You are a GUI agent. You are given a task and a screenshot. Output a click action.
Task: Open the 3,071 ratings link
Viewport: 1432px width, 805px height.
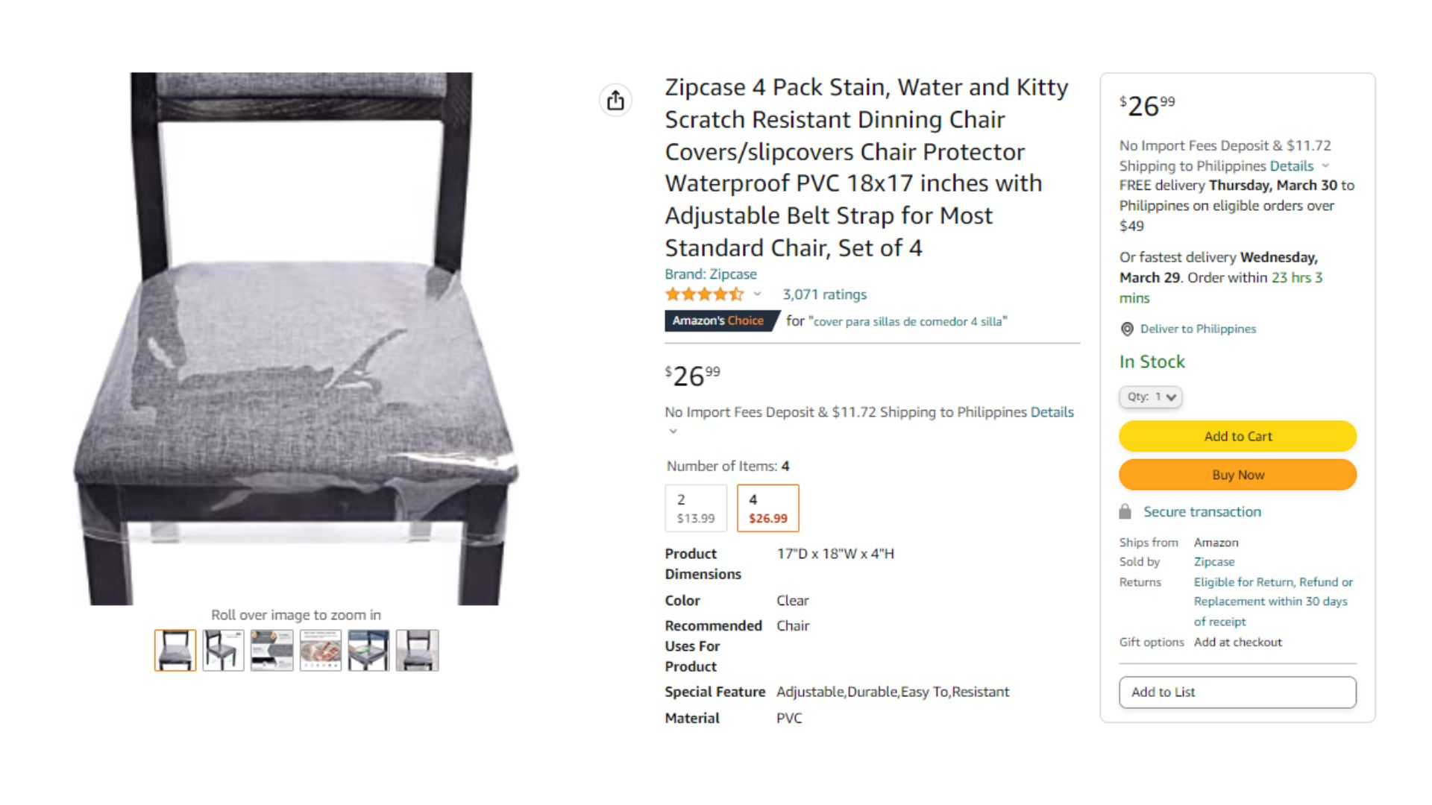pos(824,294)
